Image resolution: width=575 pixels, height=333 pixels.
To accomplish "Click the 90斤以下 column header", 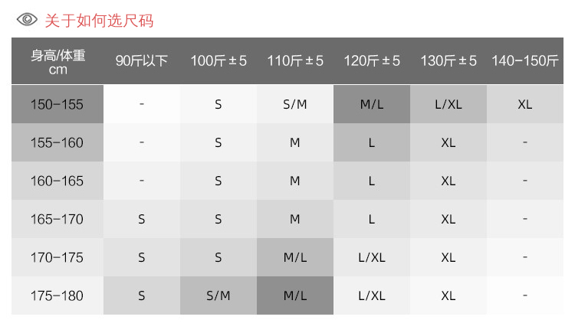I will [142, 61].
